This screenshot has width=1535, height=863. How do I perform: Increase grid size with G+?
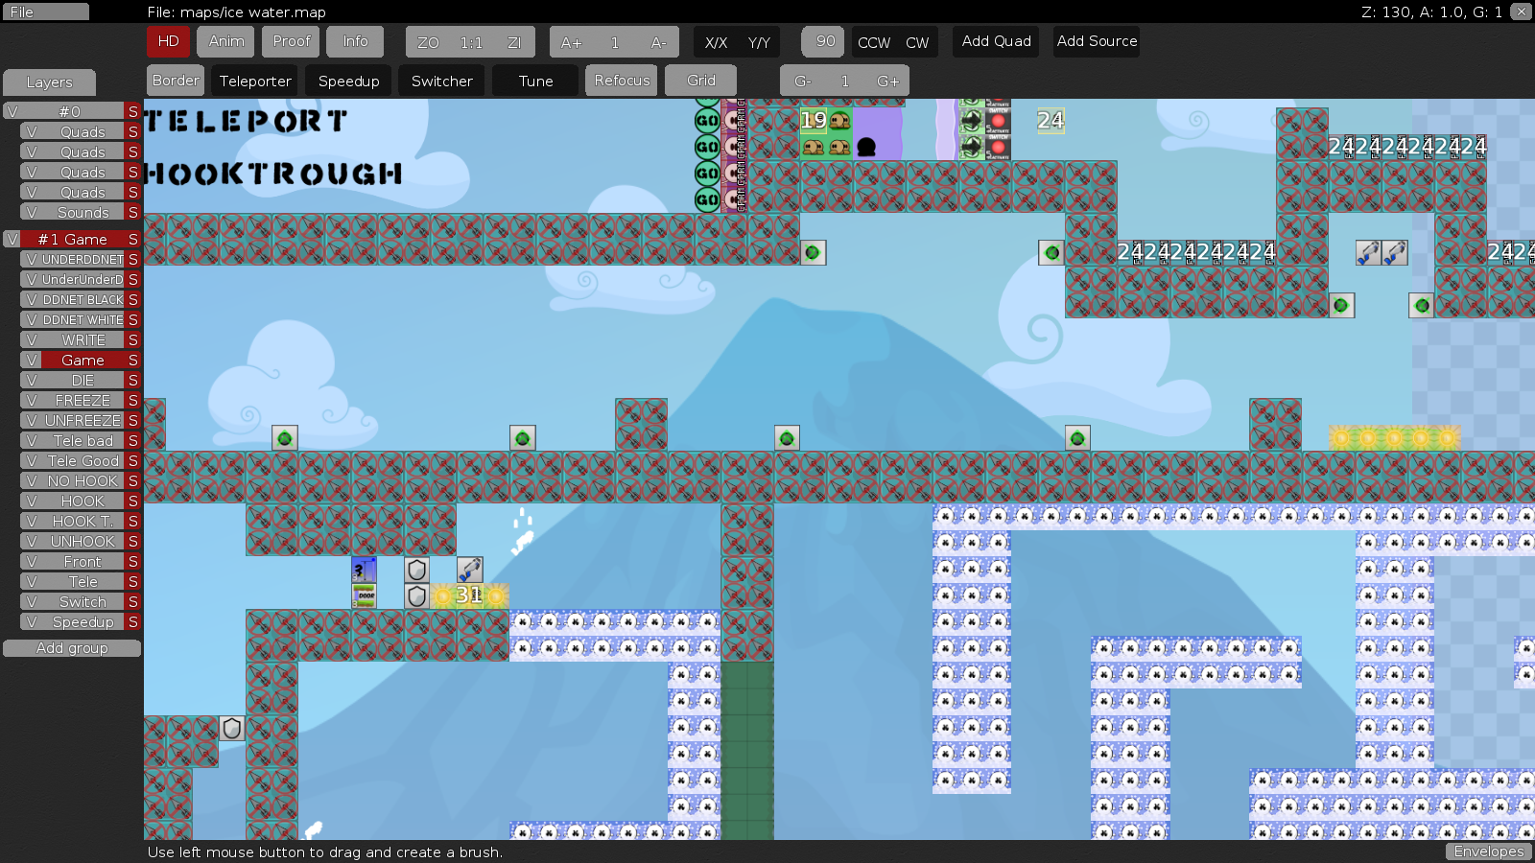(x=887, y=82)
